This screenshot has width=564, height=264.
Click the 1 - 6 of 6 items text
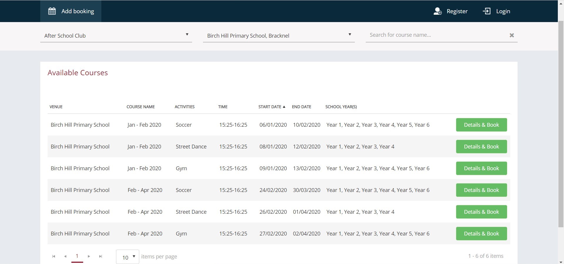pyautogui.click(x=486, y=256)
